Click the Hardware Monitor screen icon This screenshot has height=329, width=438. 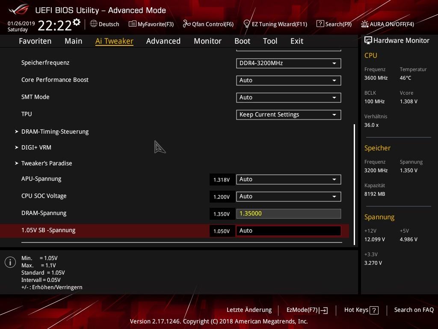pyautogui.click(x=368, y=40)
